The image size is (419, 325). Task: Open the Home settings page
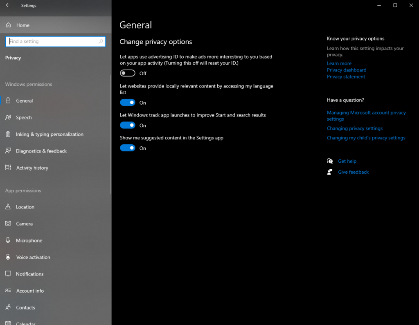tap(56, 25)
